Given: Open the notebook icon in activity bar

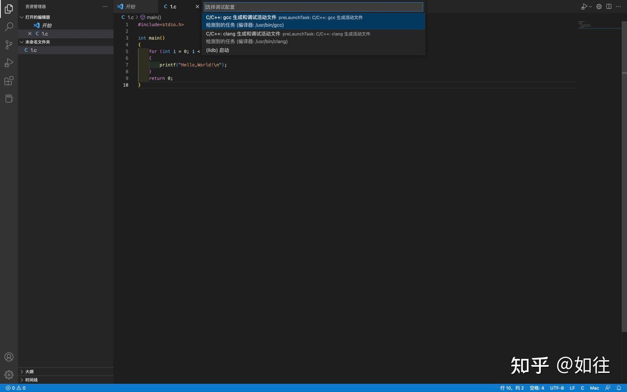Looking at the screenshot, I should (9, 98).
